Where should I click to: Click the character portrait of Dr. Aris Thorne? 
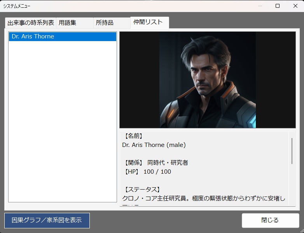[208, 80]
